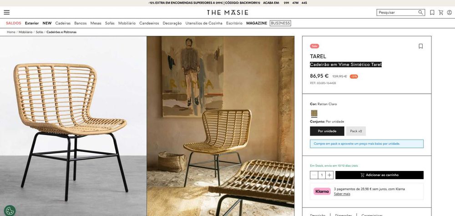
Task: Open the shopping cart icon
Action: coord(441,12)
